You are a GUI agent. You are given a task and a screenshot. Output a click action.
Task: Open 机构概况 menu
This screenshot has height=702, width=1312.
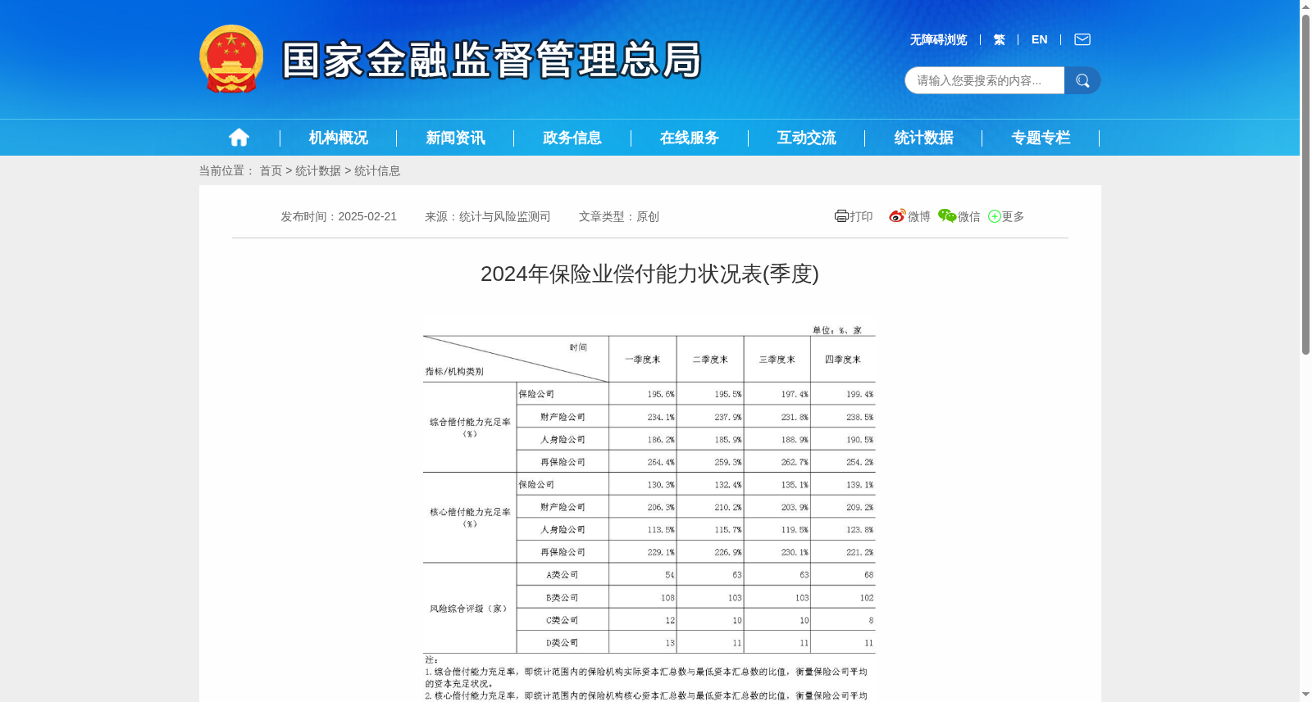pyautogui.click(x=338, y=138)
